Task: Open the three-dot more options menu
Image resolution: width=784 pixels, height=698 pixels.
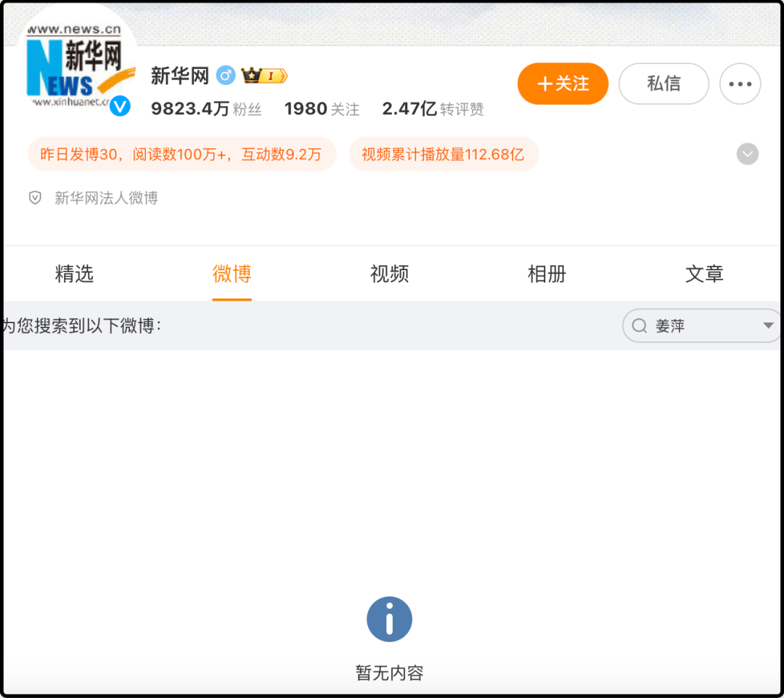Action: [740, 84]
